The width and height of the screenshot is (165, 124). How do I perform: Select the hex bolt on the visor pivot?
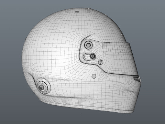(x=88, y=45)
